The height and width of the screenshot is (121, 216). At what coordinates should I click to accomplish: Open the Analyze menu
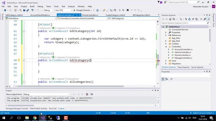pos(71,6)
